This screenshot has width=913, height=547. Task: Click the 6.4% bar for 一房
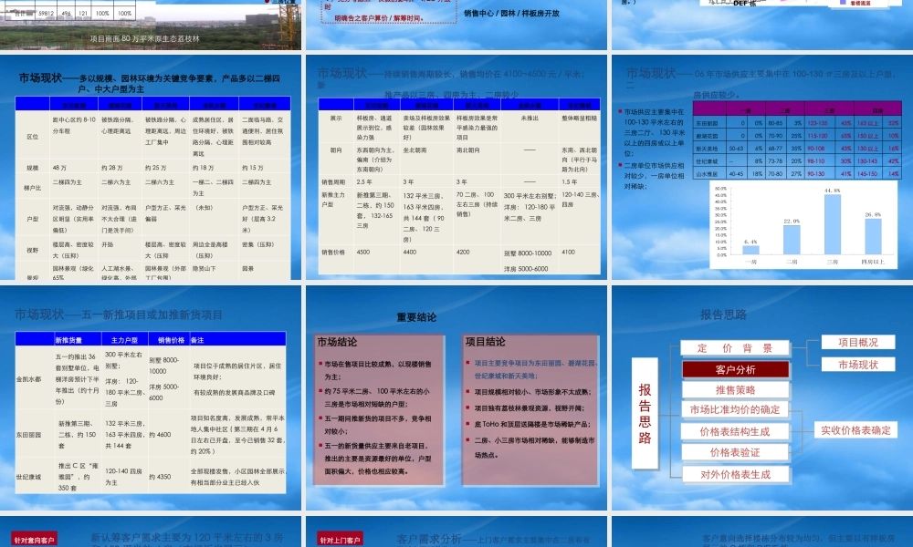point(750,250)
